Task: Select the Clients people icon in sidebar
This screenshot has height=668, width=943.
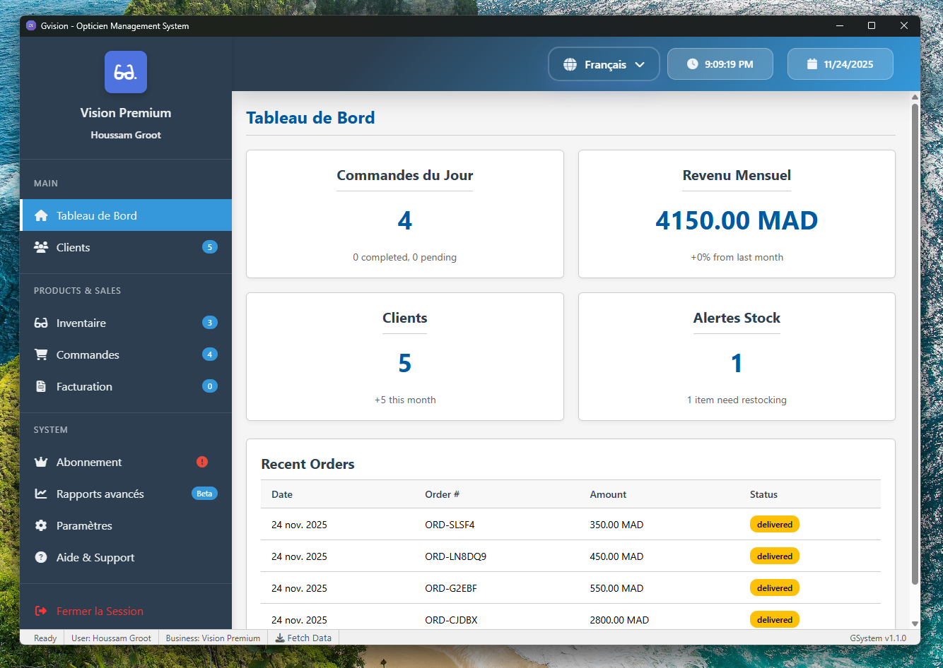Action: 41,247
